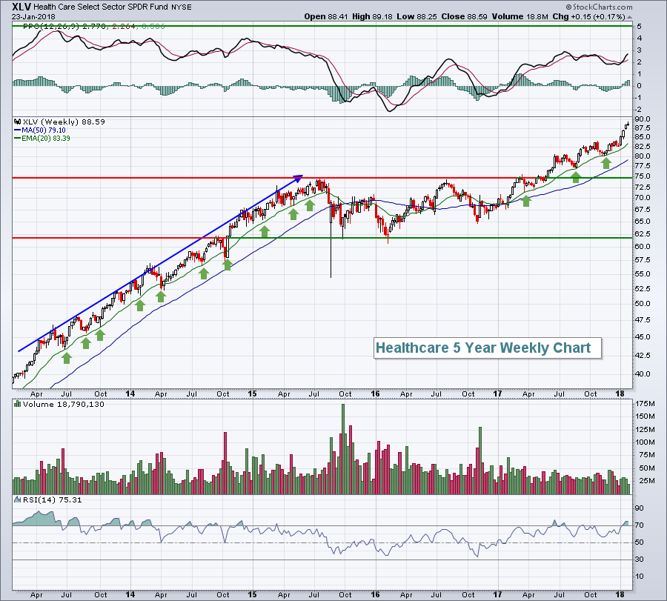667x601 pixels.
Task: Click the 30 level on the RSI axis
Action: pos(640,560)
